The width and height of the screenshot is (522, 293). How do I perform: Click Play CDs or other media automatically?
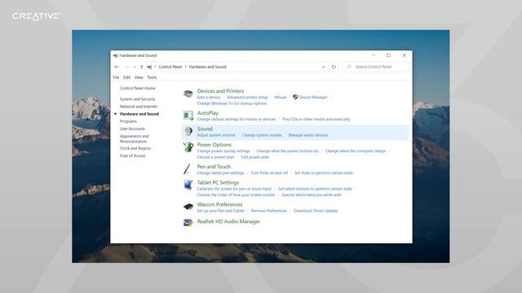[x=316, y=120]
